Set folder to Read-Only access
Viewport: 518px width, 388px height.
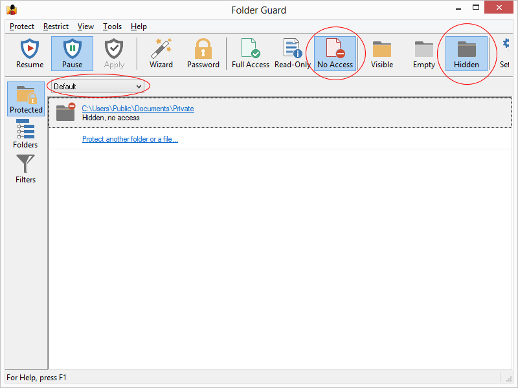293,53
